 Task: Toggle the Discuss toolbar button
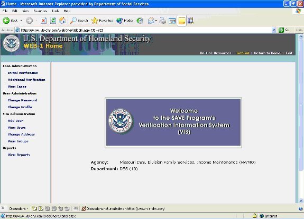[182, 21]
